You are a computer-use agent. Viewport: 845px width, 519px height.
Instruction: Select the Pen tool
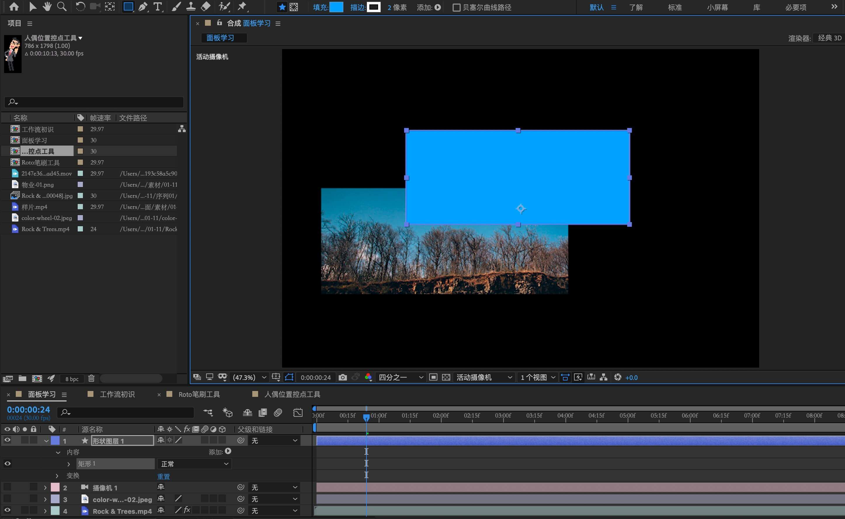[x=143, y=7]
